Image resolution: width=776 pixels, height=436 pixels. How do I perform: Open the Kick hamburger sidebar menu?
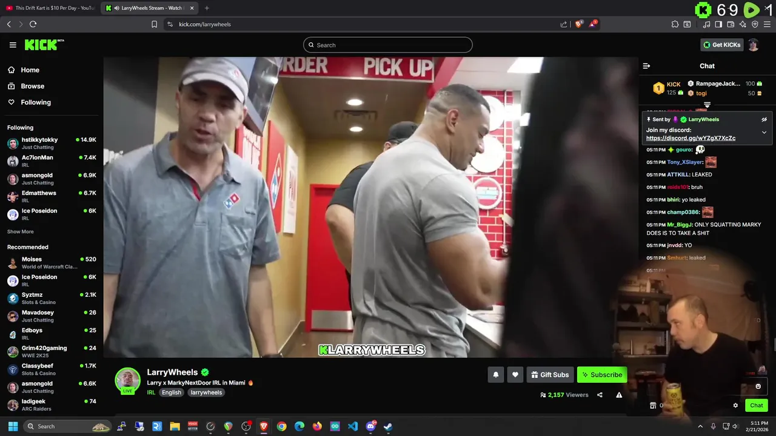(13, 45)
